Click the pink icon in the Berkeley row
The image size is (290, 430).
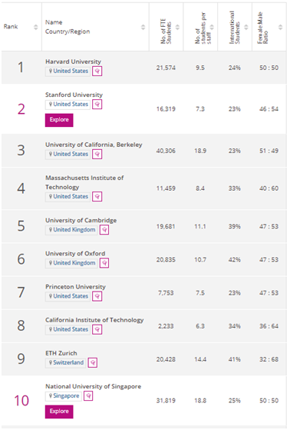coord(97,154)
